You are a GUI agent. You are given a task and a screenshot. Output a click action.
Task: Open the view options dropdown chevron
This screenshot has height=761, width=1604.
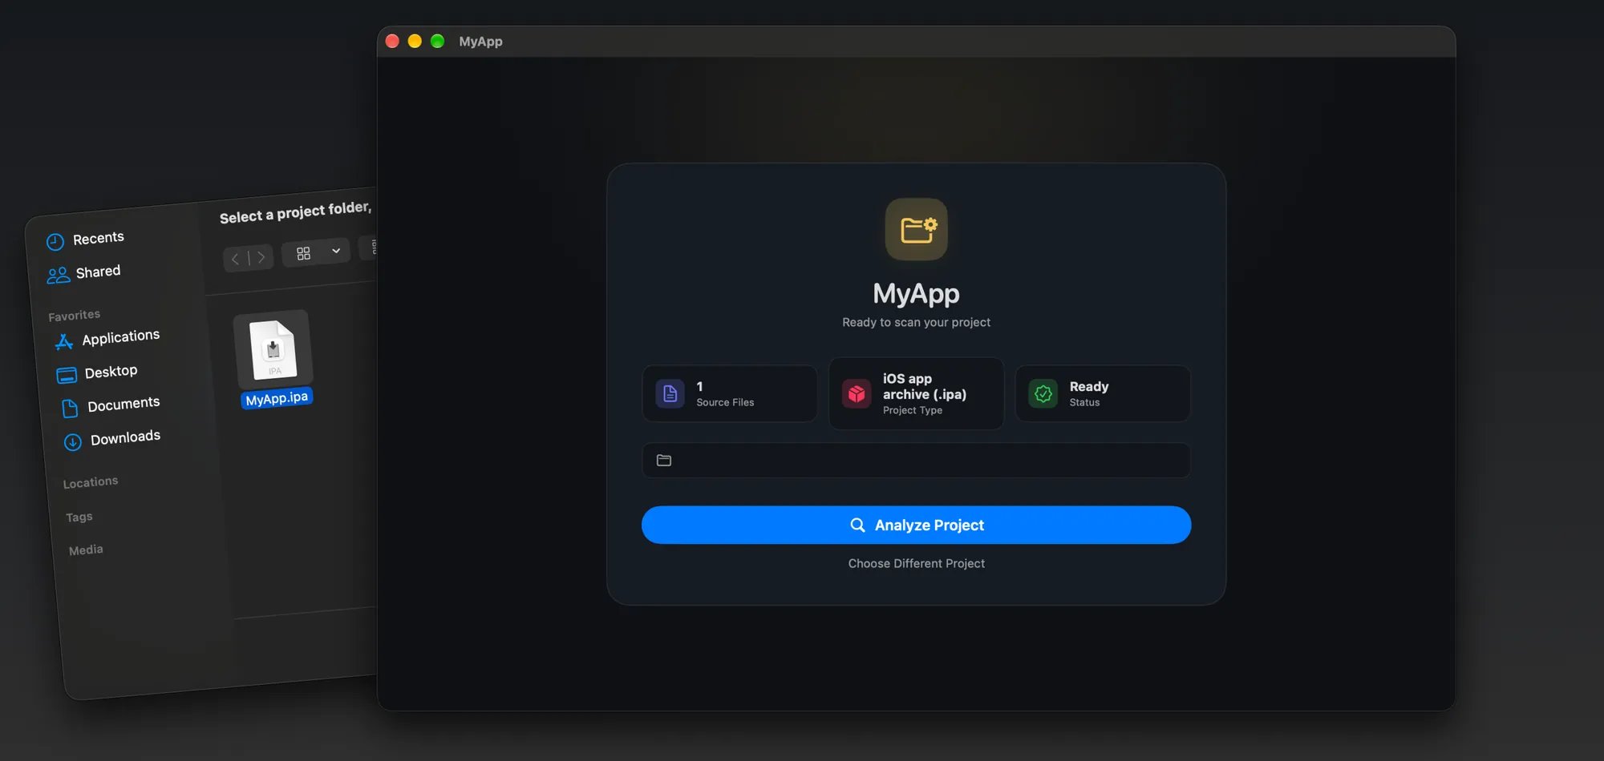click(336, 251)
